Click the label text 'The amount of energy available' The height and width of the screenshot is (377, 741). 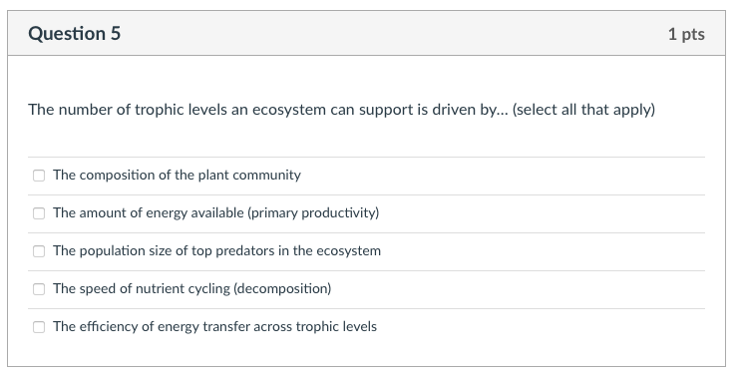(x=149, y=213)
